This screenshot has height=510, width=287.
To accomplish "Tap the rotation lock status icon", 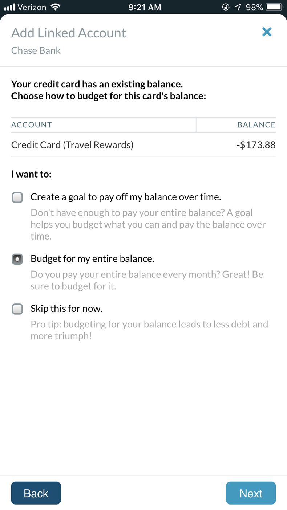I will (226, 7).
